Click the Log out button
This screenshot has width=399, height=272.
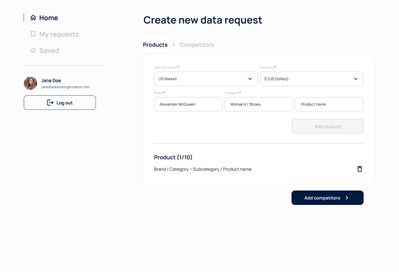pos(59,102)
